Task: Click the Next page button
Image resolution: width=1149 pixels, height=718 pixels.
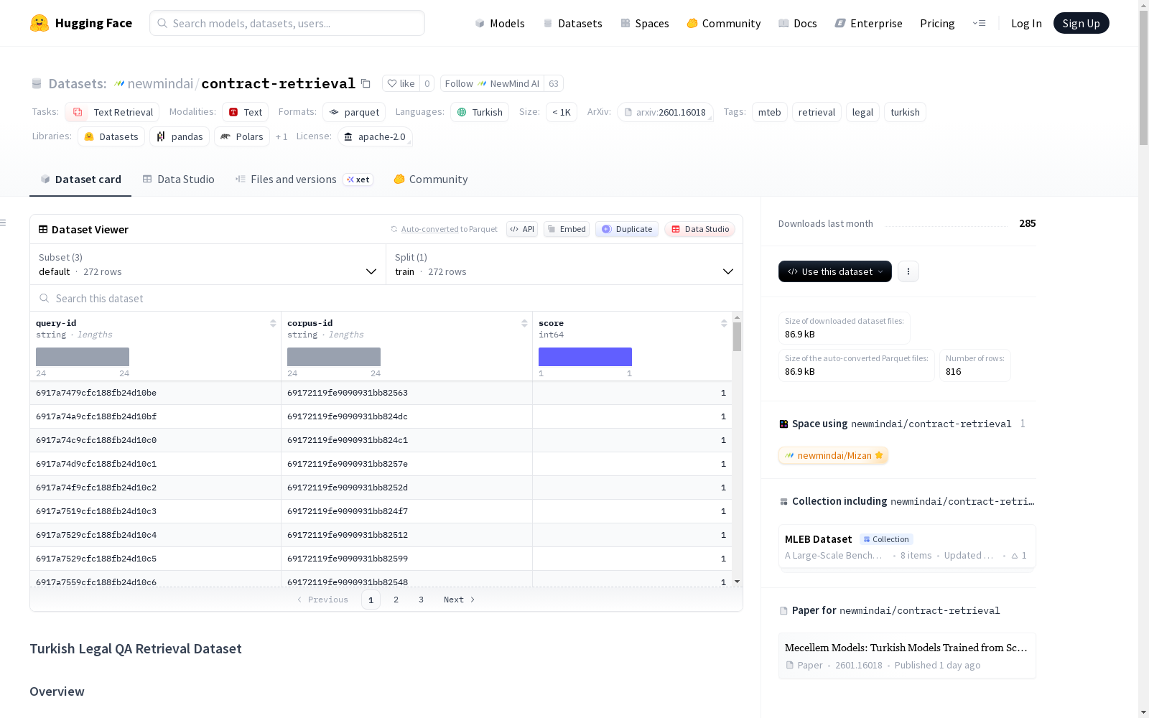Action: [460, 600]
